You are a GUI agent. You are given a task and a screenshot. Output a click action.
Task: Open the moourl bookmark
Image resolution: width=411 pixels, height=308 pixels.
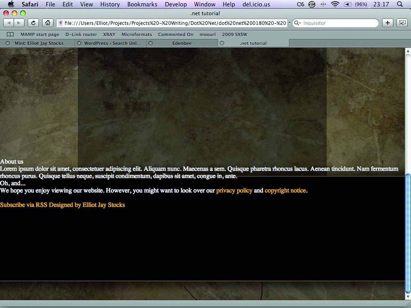pos(208,34)
